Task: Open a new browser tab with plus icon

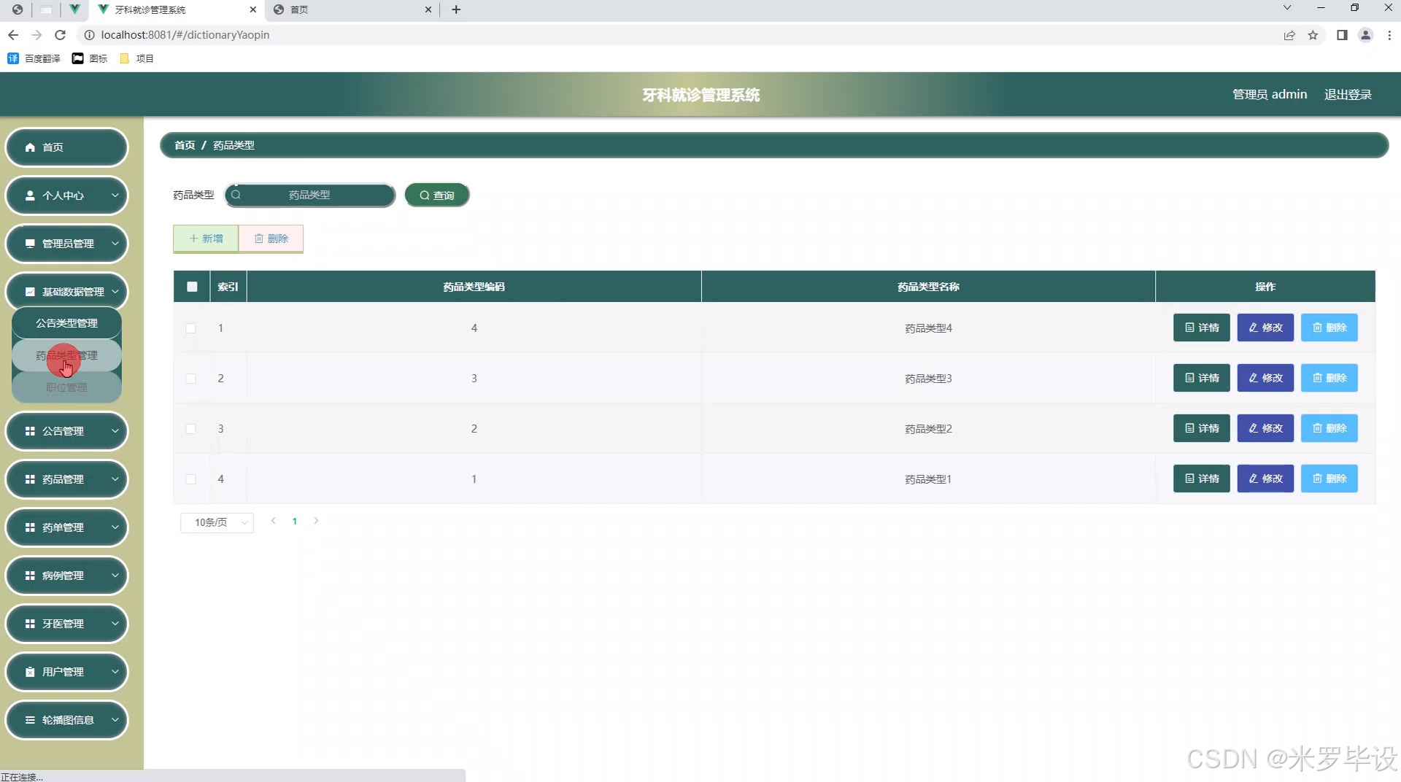Action: point(456,9)
